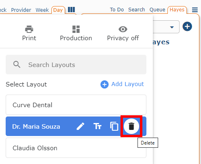Open the hamburger menu at top right
Screen dimensions: 201x164
pyautogui.click(x=195, y=10)
